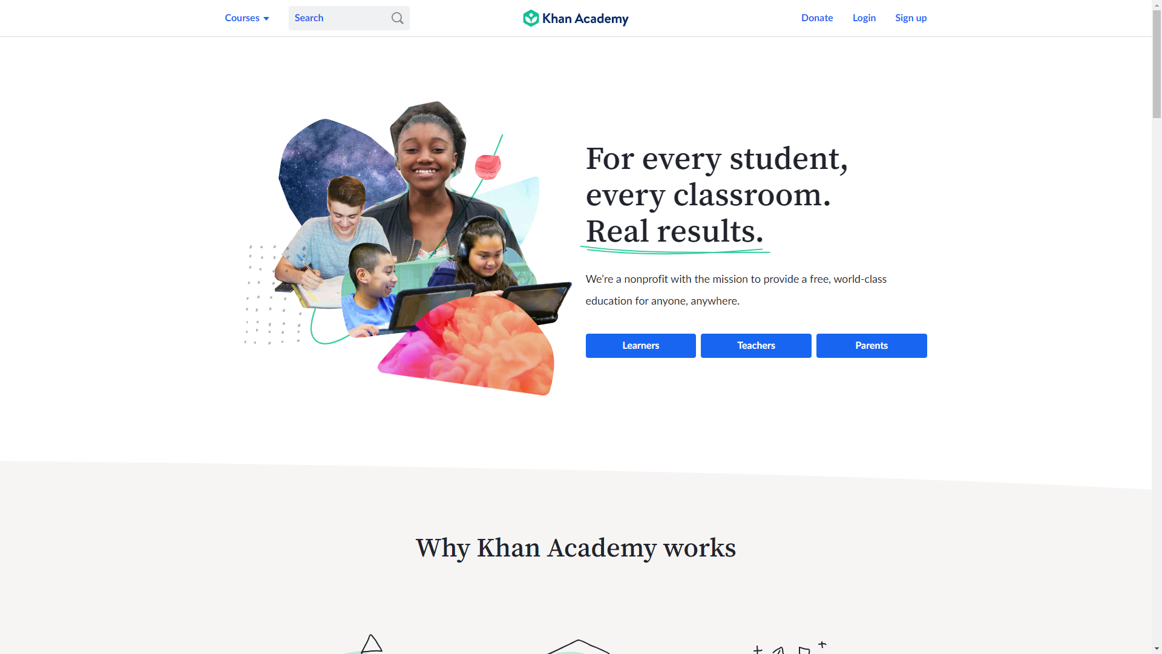Choose the Parents button

point(871,346)
